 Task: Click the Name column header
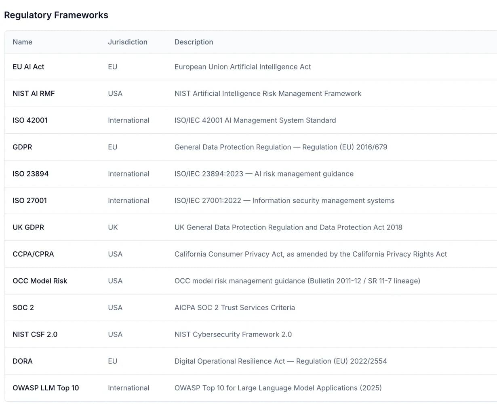click(x=22, y=42)
